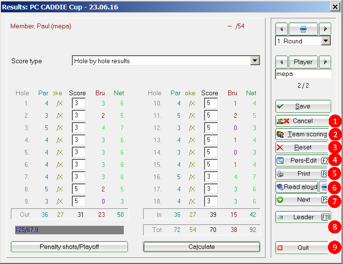The image size is (343, 264).
Task: Click score field for hole 7
Action: pos(79,176)
